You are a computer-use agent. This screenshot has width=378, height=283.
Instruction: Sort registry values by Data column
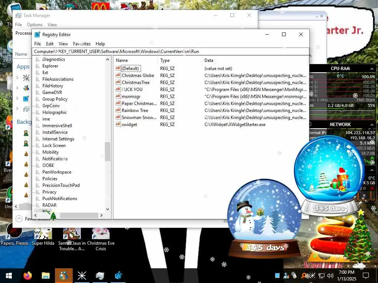[255, 60]
